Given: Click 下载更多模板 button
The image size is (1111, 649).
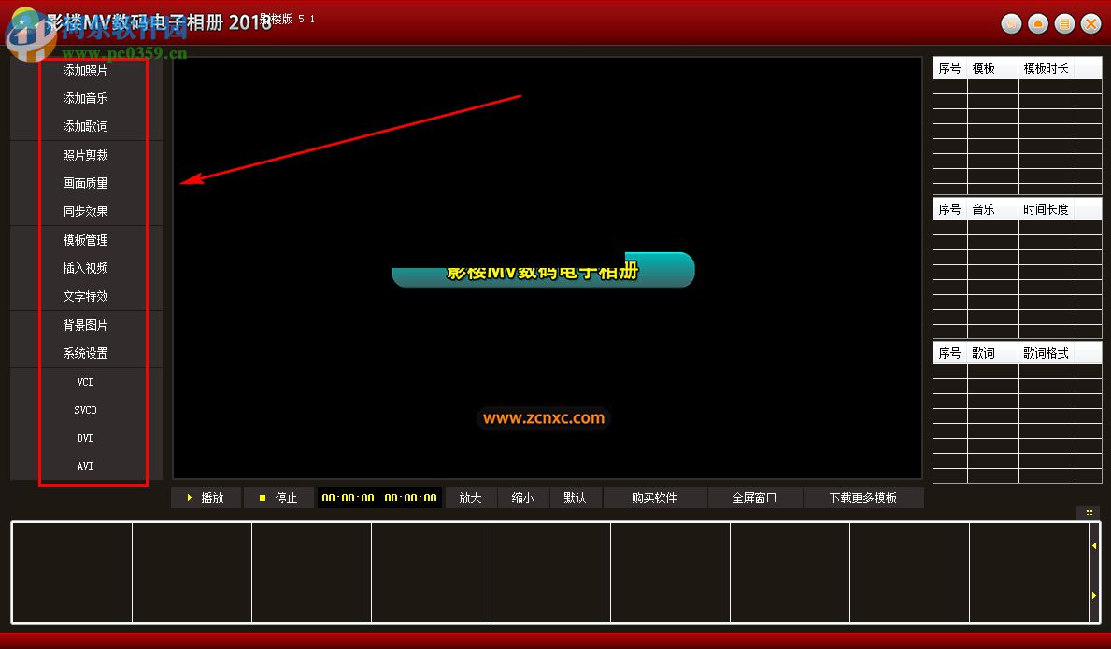Looking at the screenshot, I should (863, 499).
